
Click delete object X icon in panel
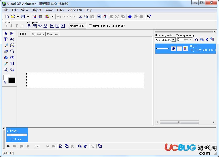pyautogui.click(x=207, y=40)
